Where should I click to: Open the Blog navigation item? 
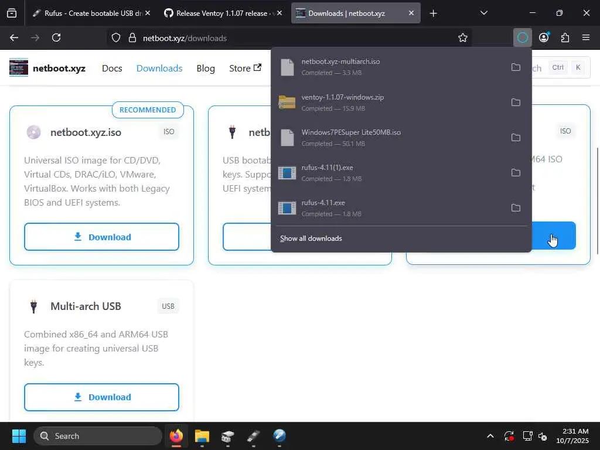pyautogui.click(x=206, y=68)
